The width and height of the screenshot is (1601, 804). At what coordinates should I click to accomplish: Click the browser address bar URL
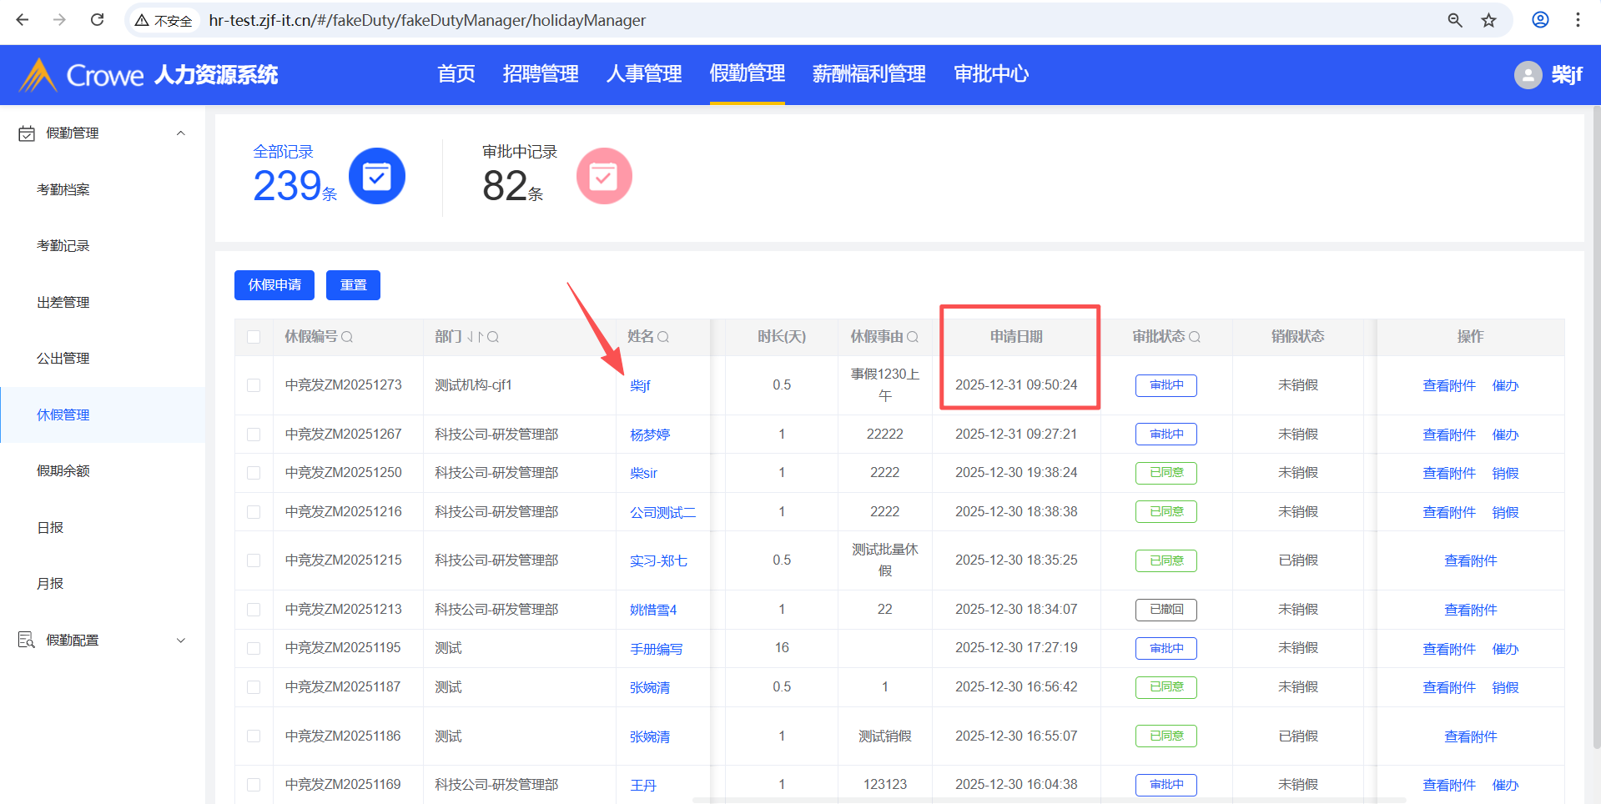coord(427,20)
